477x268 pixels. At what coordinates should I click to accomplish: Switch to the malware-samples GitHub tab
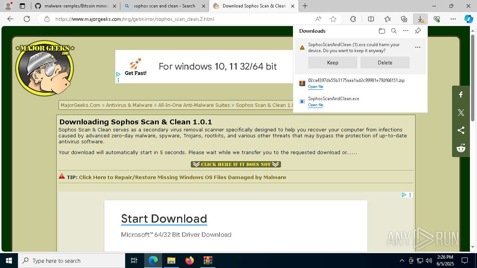(76, 6)
